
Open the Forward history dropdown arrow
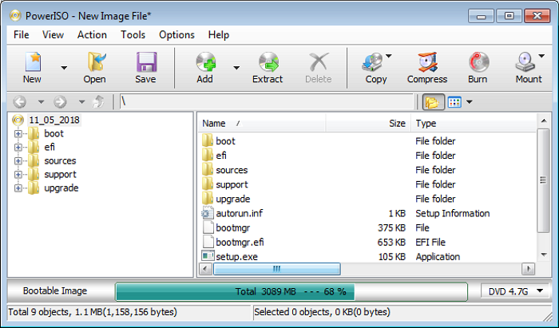coord(81,102)
